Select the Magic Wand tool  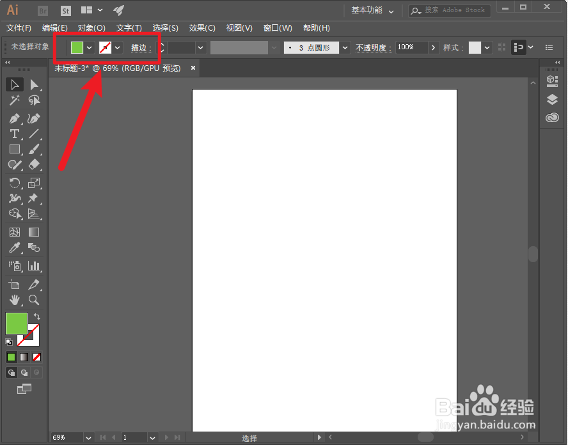15,100
